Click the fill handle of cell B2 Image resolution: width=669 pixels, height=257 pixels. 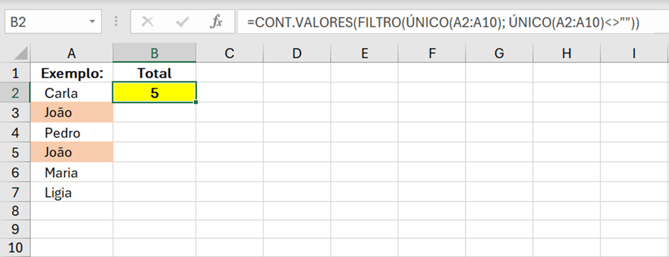pos(196,102)
